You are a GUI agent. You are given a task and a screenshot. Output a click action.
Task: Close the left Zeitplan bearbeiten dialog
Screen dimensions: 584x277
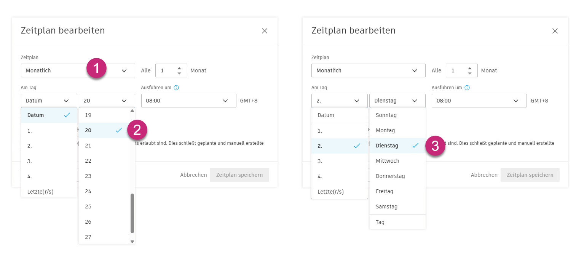pos(264,31)
